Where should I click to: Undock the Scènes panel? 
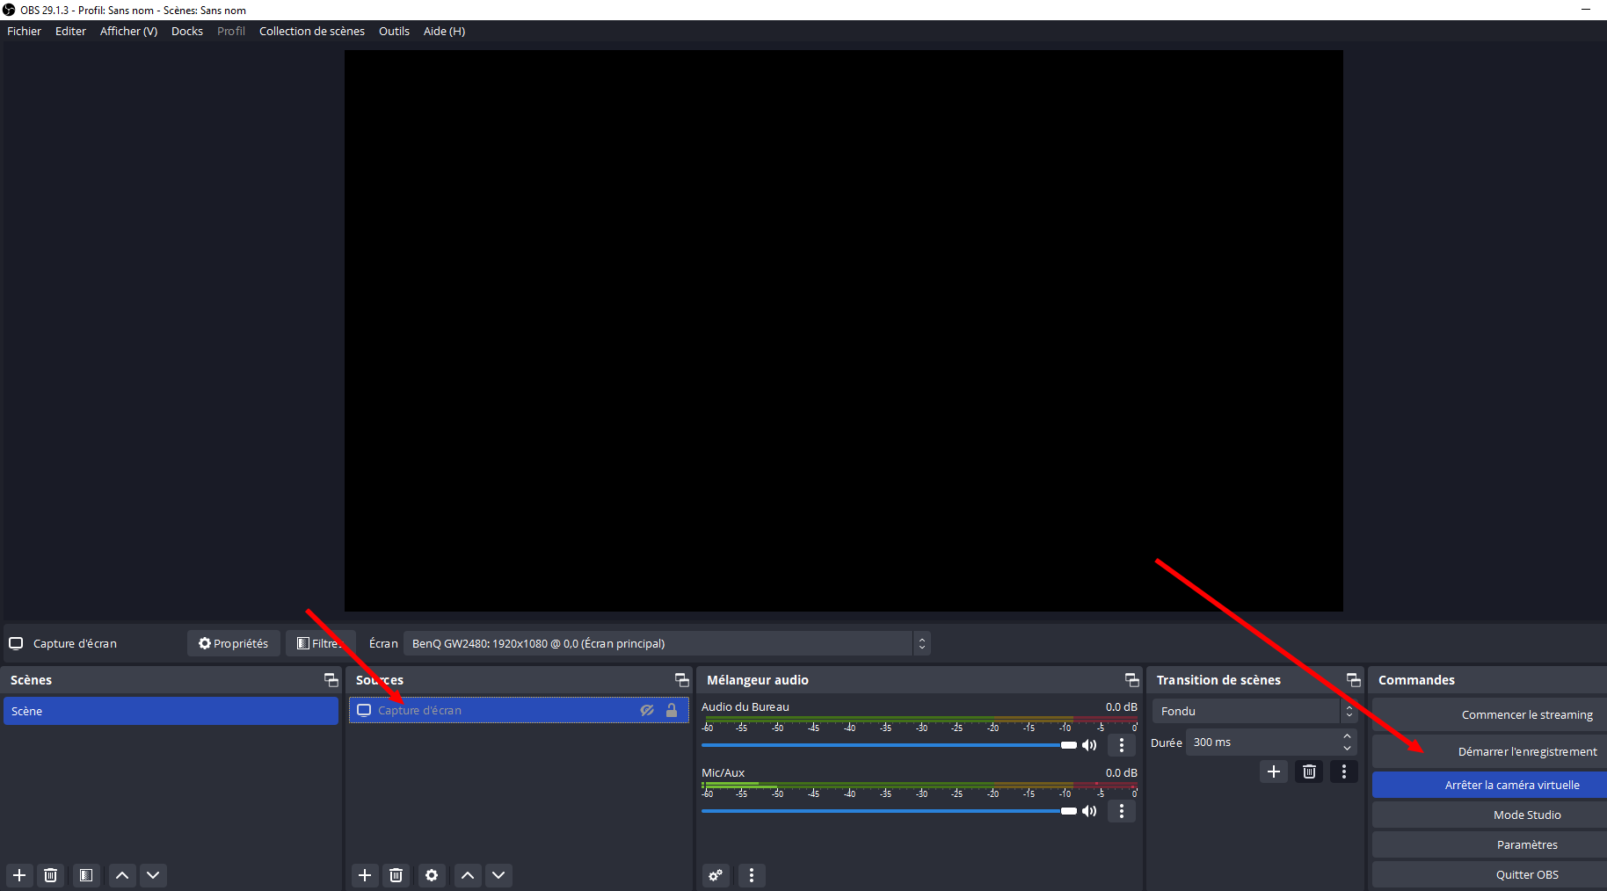331,680
